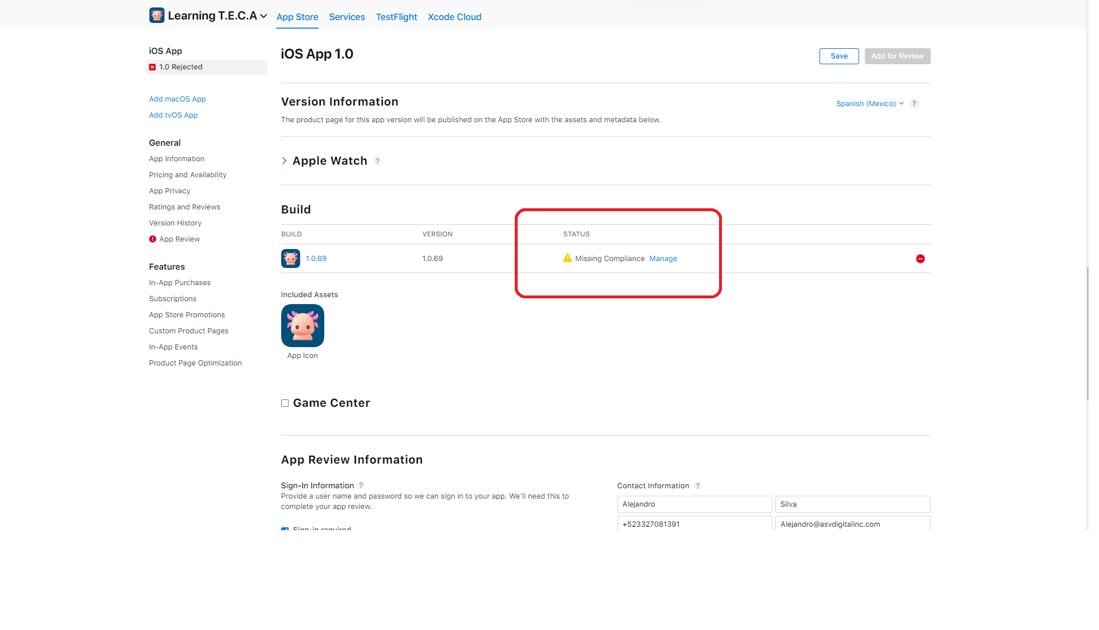This screenshot has width=1099, height=630.
Task: Open the Xcode Cloud tab
Action: point(454,17)
